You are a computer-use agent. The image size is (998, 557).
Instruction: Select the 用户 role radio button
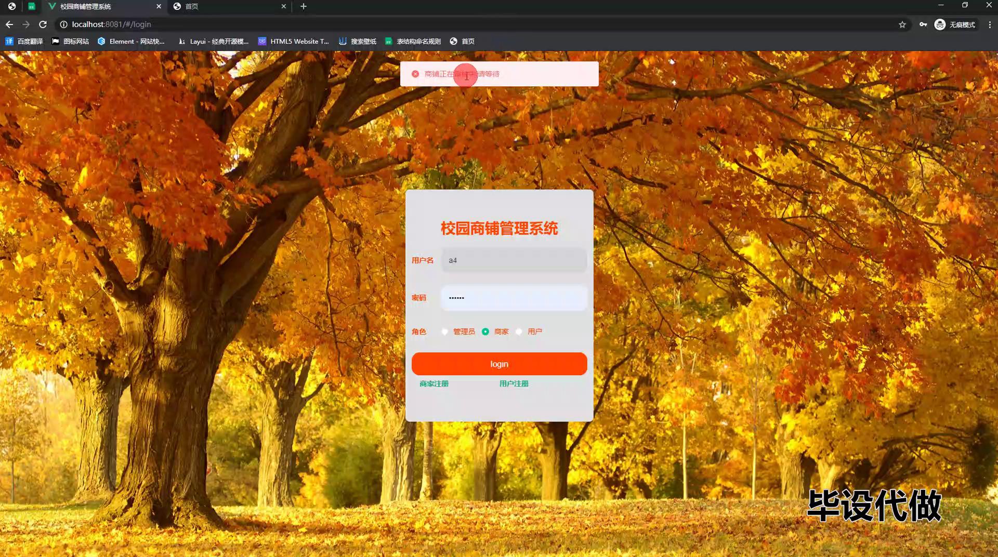pos(519,331)
